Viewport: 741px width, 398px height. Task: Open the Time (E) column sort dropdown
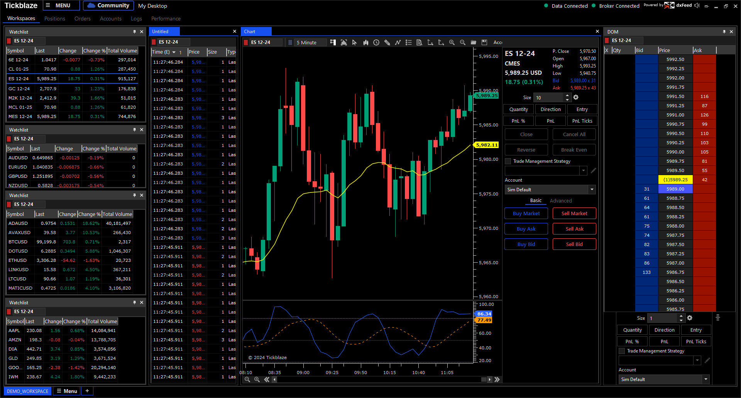pos(173,52)
